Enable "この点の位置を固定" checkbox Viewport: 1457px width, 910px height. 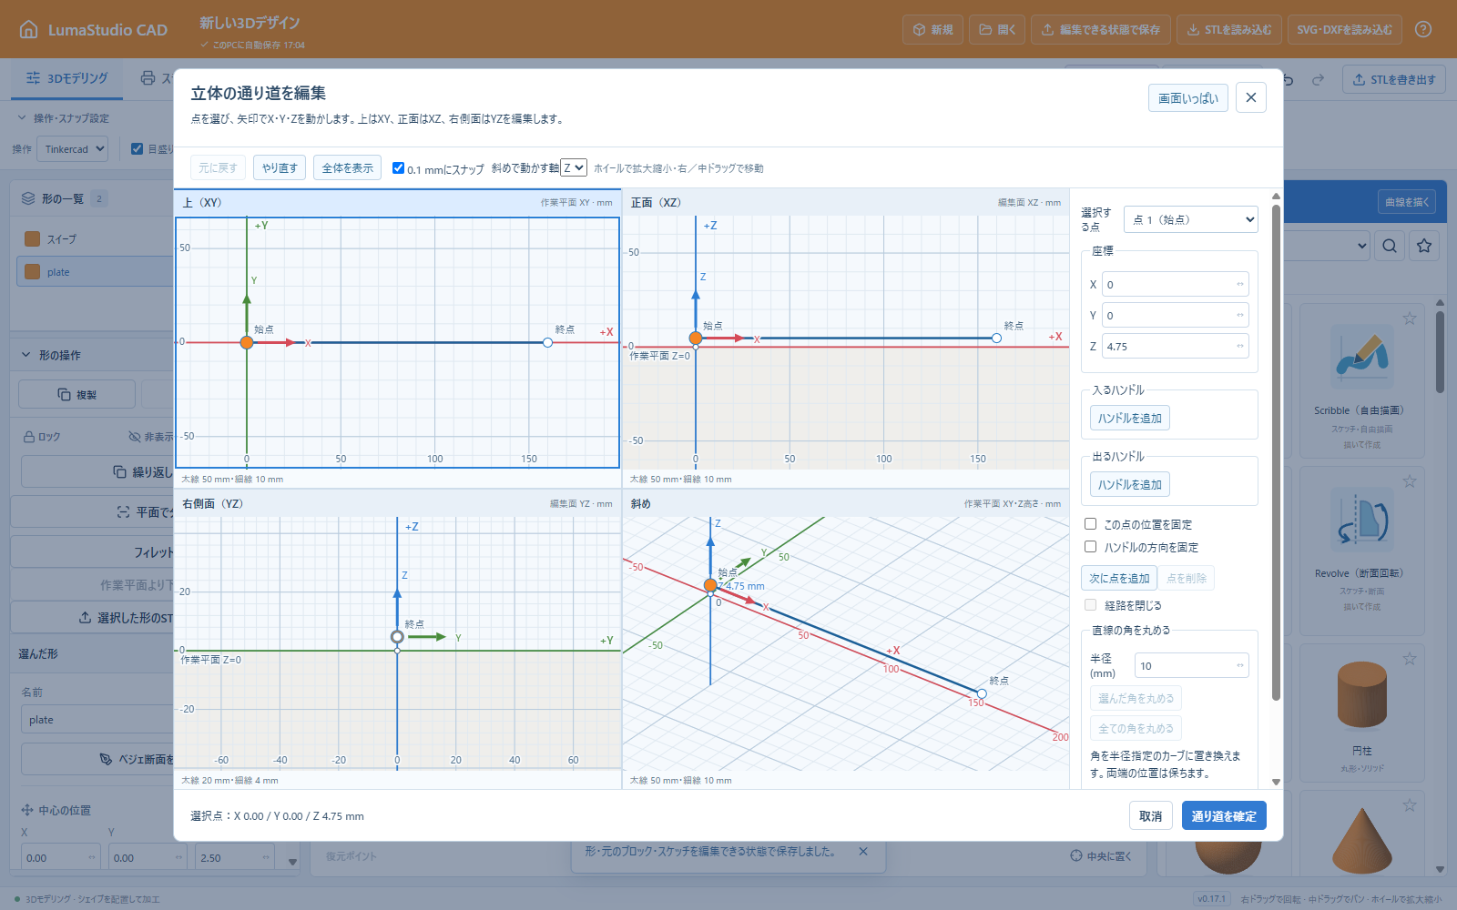(x=1090, y=524)
